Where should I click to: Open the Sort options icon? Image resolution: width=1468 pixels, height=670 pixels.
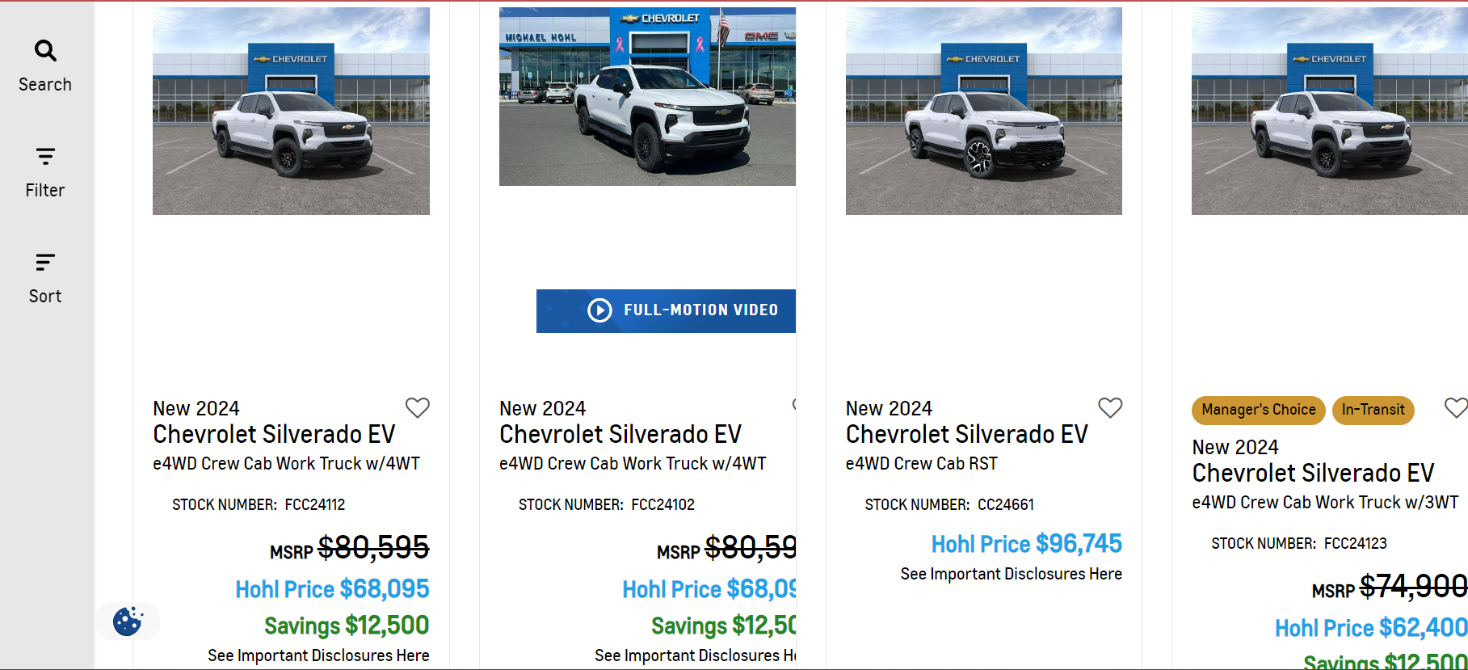point(45,262)
